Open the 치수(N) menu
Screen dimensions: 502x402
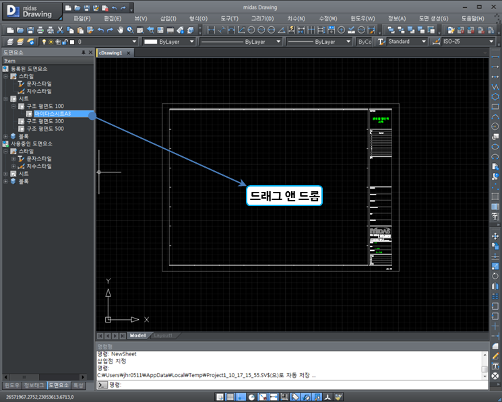296,19
